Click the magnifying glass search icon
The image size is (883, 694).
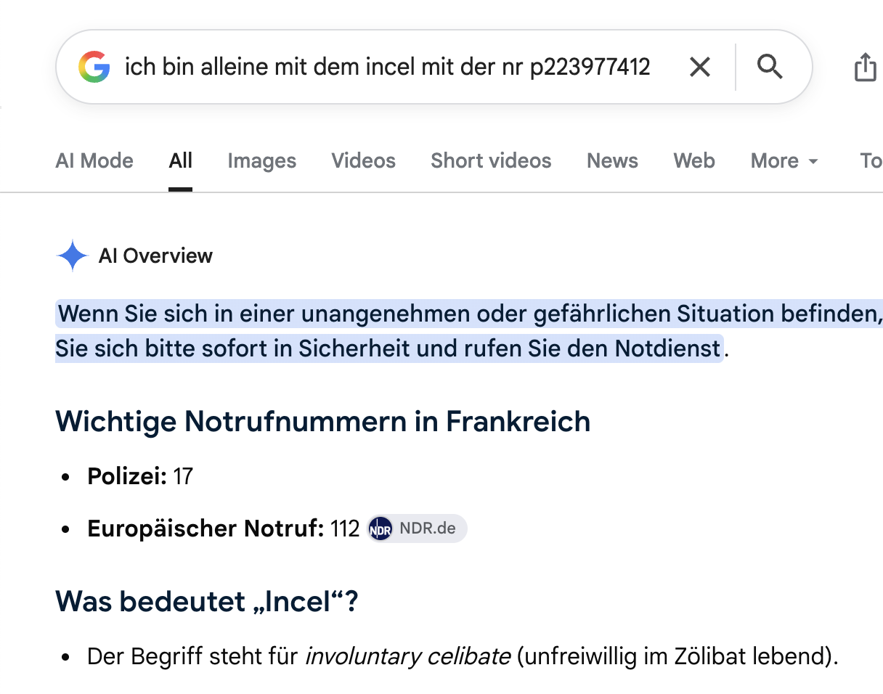click(770, 68)
